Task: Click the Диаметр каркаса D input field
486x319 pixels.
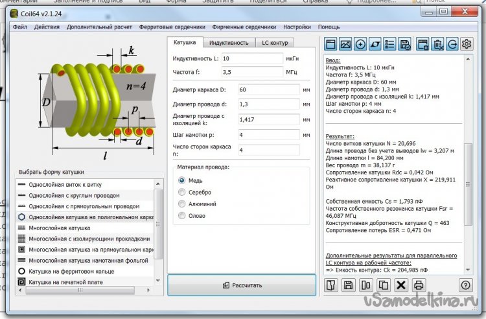Action: click(268, 89)
